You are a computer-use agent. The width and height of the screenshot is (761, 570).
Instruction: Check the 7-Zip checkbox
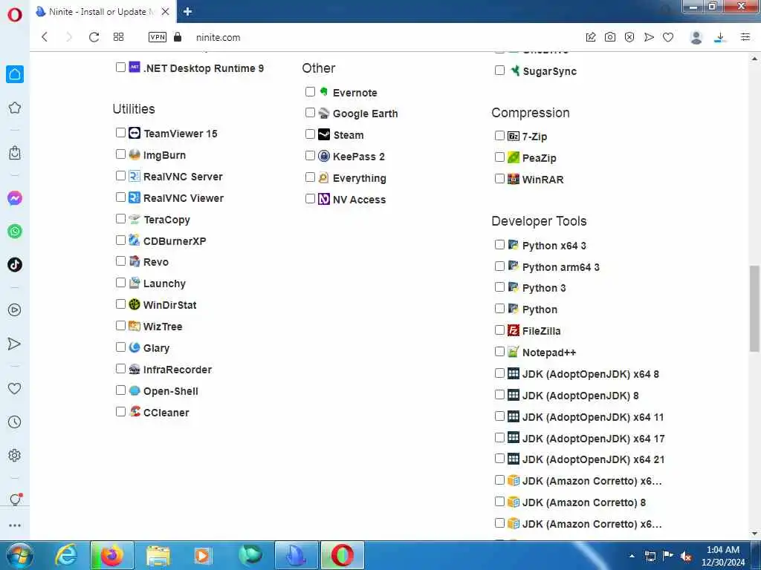click(x=499, y=135)
